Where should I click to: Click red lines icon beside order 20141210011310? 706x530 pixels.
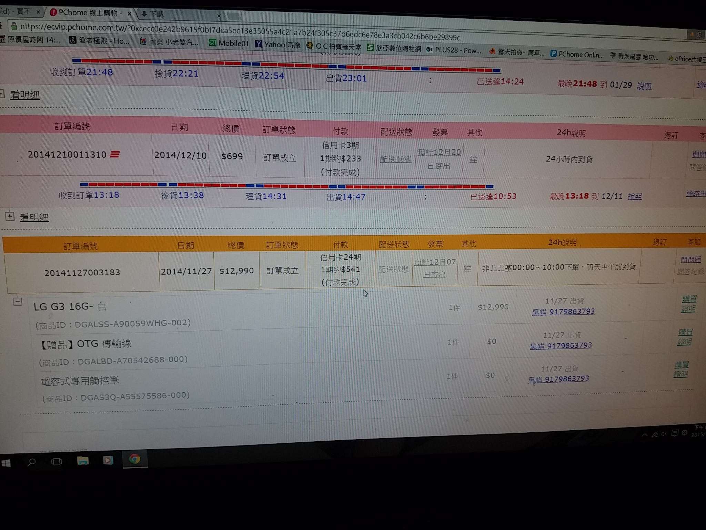click(115, 154)
